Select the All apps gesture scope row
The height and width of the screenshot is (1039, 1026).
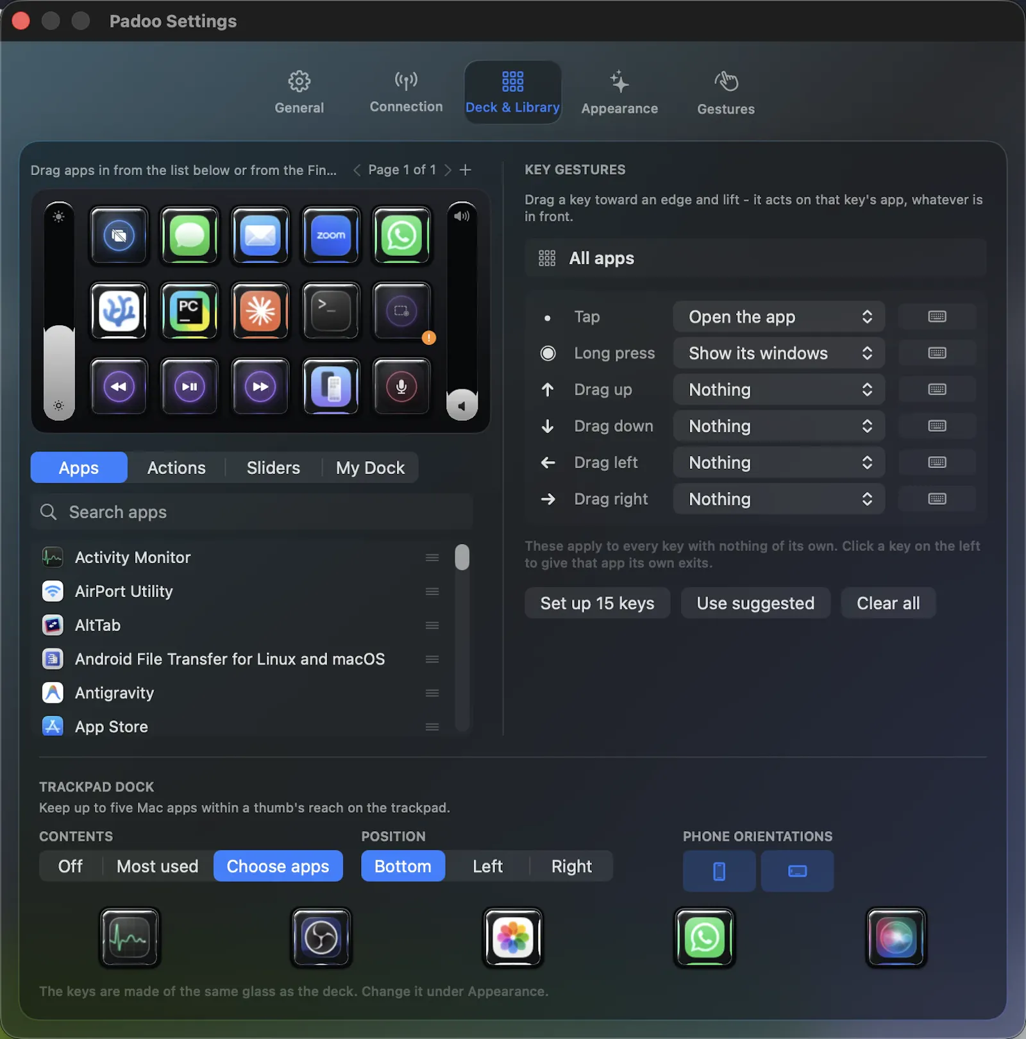tap(755, 258)
